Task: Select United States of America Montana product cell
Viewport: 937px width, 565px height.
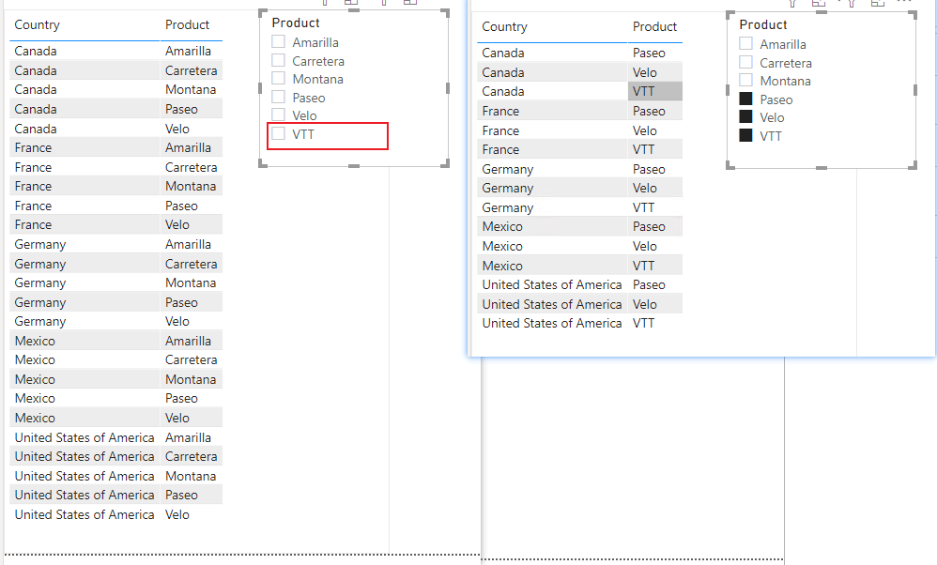Action: (x=192, y=476)
